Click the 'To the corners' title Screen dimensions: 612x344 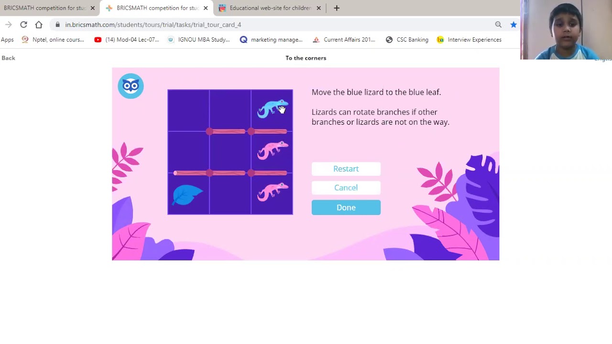tap(306, 58)
